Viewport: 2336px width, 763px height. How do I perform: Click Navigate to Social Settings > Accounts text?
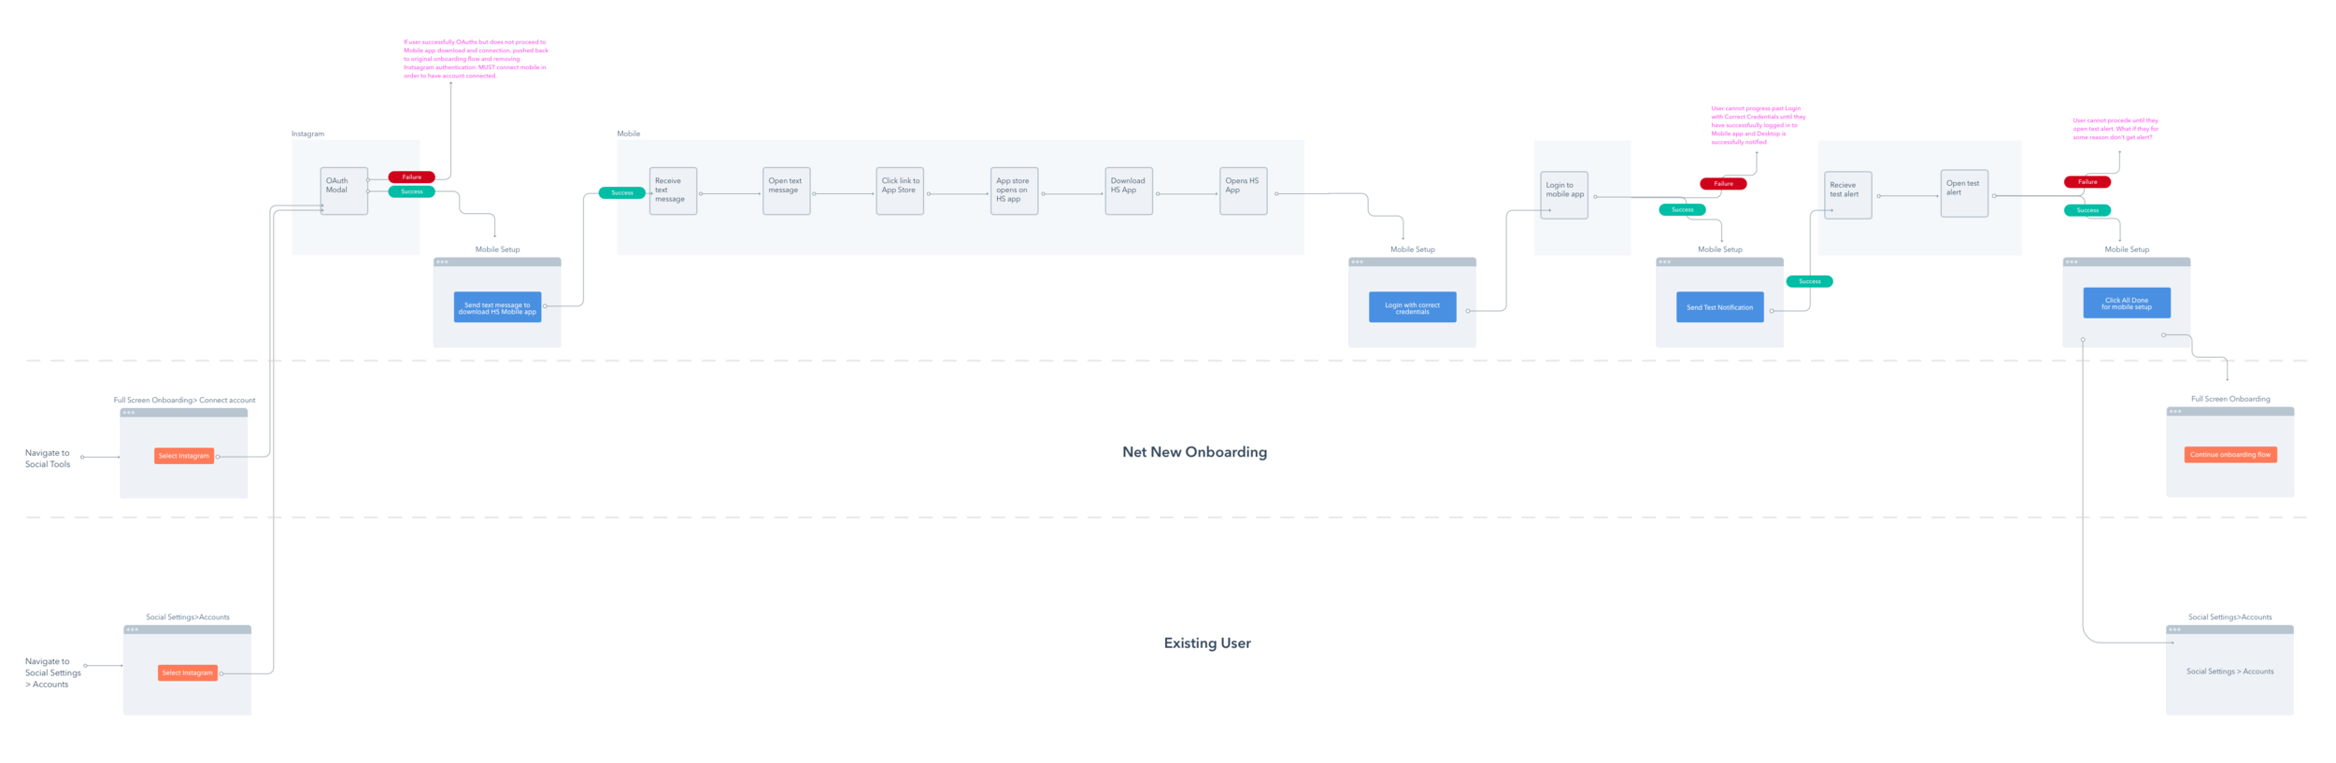(x=53, y=672)
